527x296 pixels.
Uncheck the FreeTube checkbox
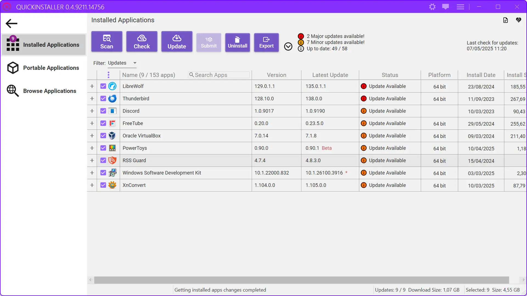(103, 123)
